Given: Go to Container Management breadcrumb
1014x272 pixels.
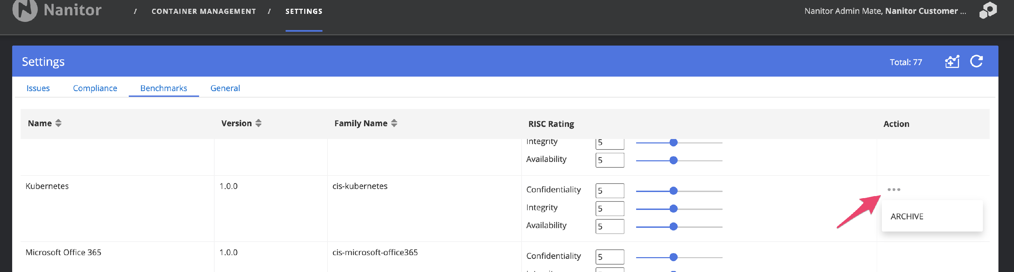Looking at the screenshot, I should 203,11.
